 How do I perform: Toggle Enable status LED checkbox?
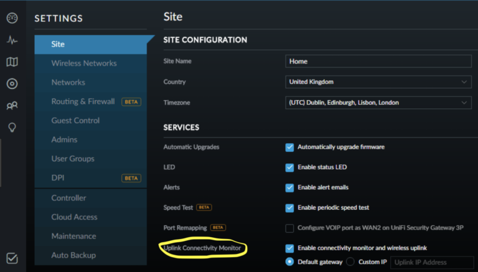click(289, 167)
